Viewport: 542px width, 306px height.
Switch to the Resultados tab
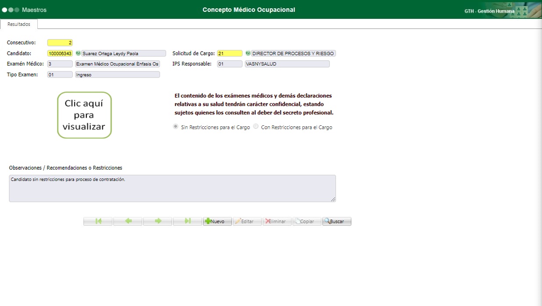point(18,24)
